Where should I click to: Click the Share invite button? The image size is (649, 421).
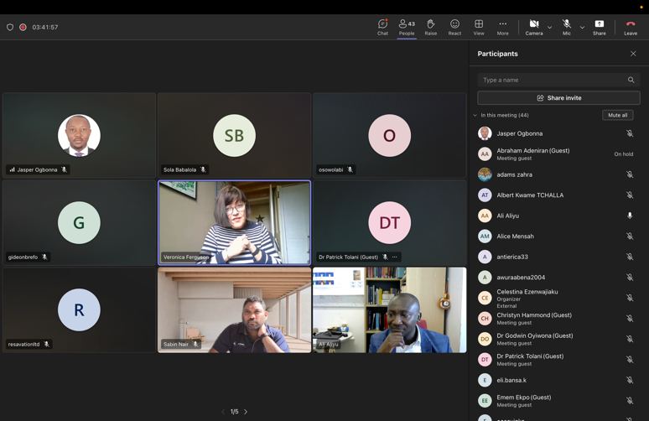point(558,97)
